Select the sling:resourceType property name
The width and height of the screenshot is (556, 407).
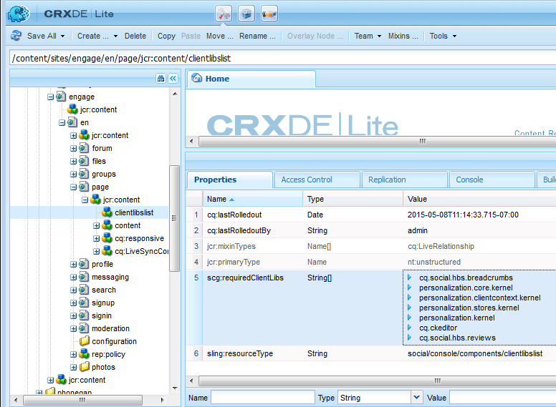coord(240,353)
